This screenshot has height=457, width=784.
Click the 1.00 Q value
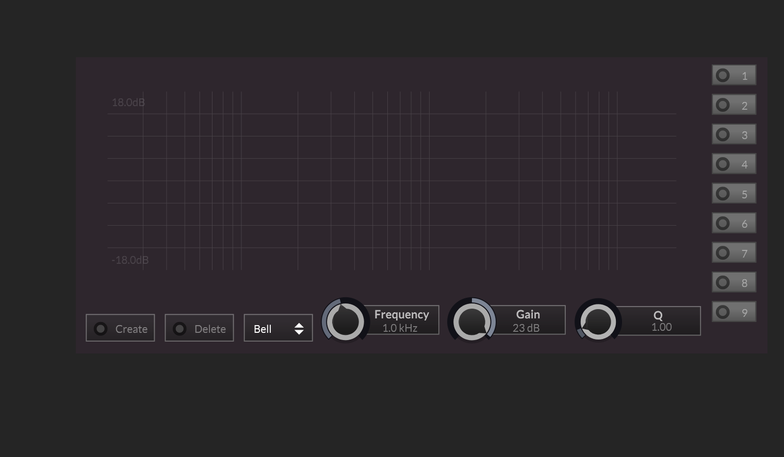pos(661,327)
